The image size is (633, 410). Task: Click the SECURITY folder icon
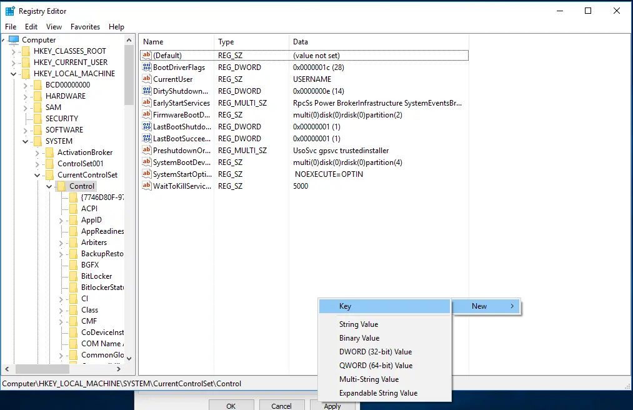[x=38, y=118]
